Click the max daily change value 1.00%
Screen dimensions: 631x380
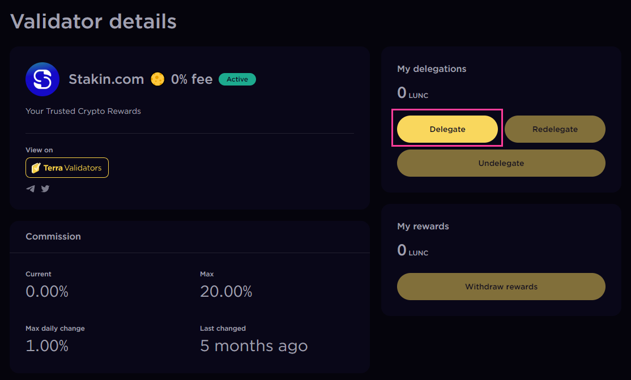47,346
